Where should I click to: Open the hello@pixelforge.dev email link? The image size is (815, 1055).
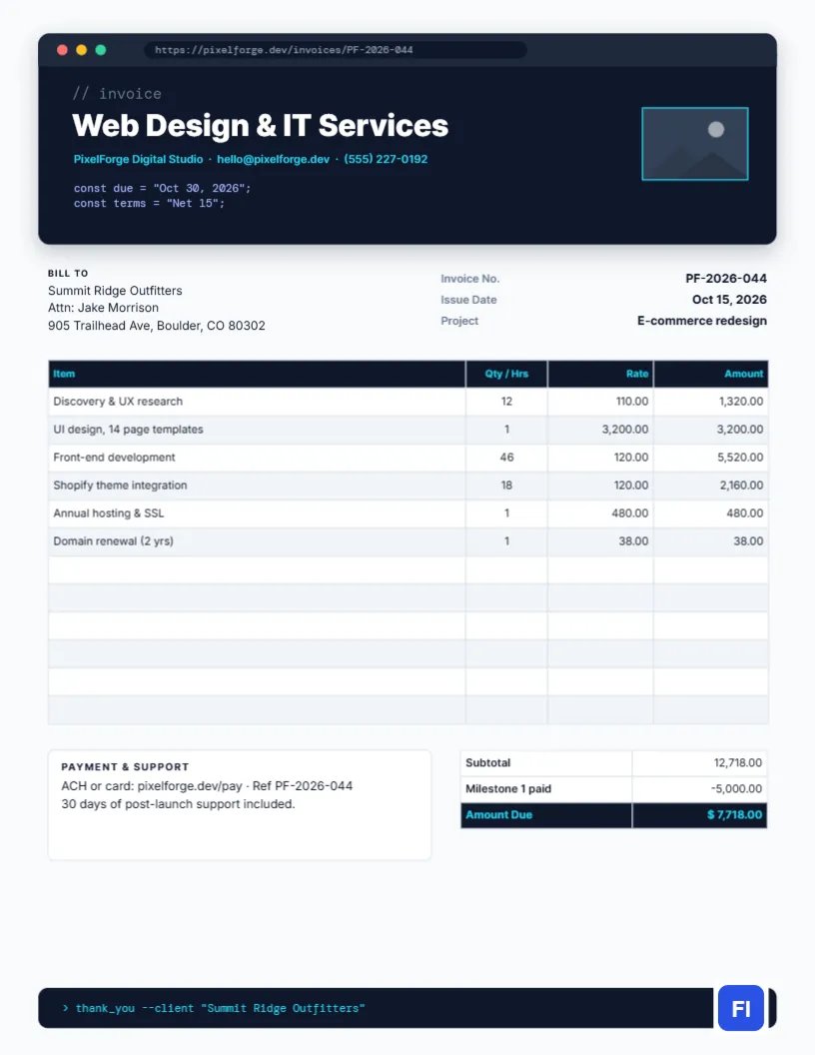coord(273,160)
